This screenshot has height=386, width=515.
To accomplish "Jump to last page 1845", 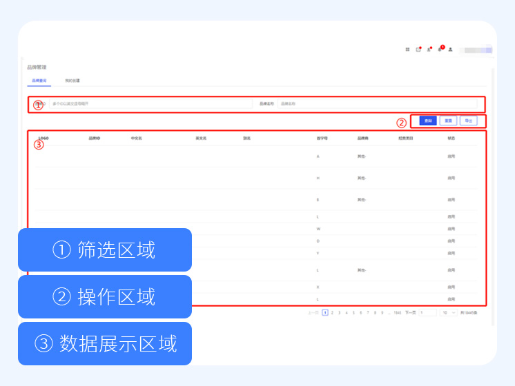I will [397, 313].
